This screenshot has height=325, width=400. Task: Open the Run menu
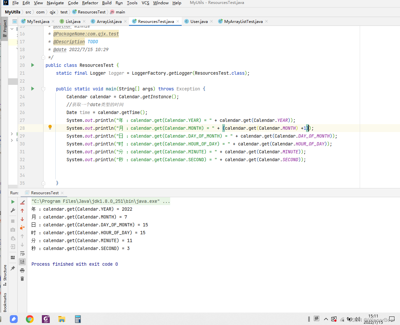tap(119, 3)
